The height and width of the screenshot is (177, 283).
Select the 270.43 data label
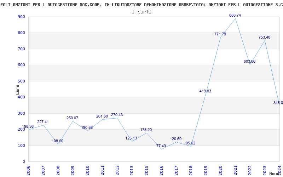click(117, 115)
